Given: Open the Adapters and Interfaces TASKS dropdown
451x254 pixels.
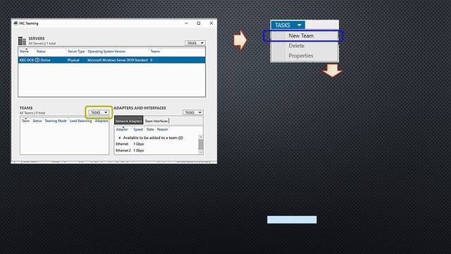Looking at the screenshot, I should pyautogui.click(x=192, y=112).
